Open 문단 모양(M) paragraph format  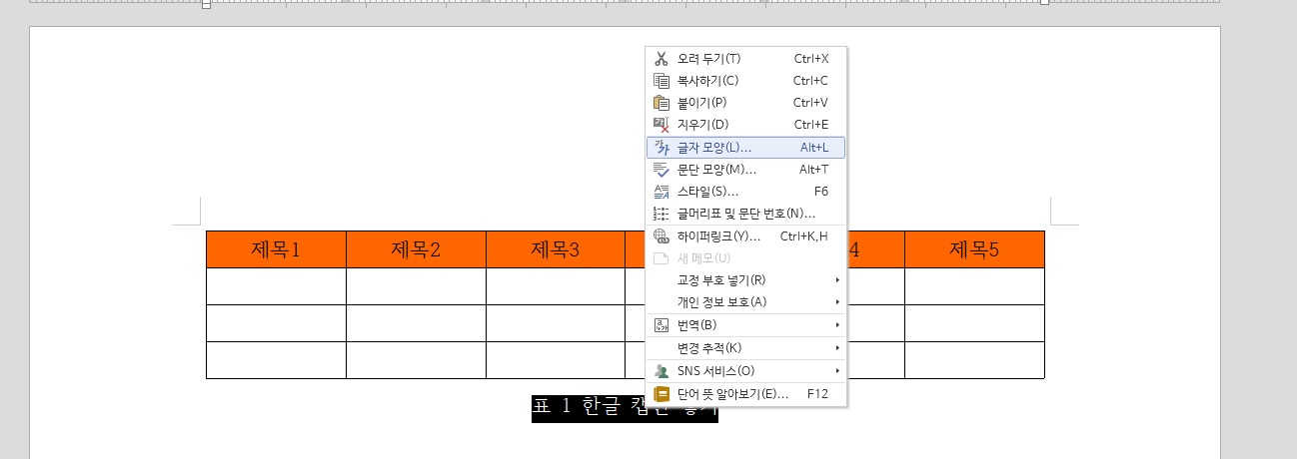click(x=745, y=170)
